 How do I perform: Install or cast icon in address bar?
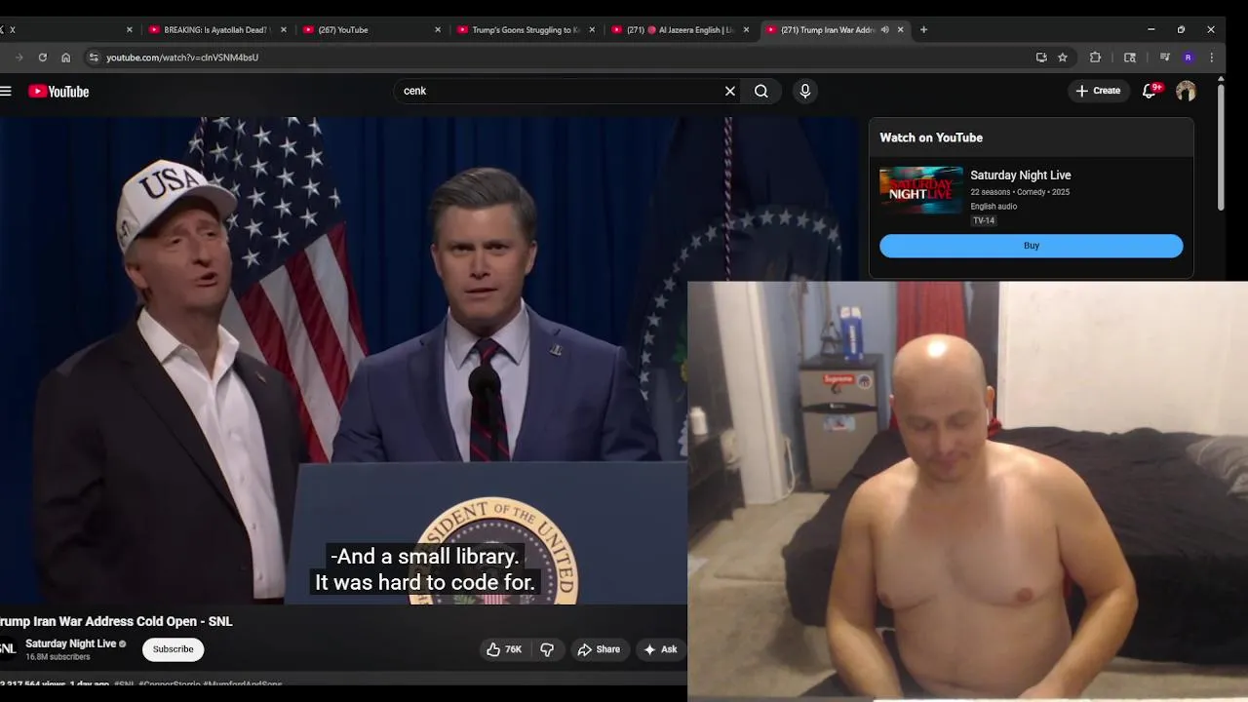[1041, 58]
